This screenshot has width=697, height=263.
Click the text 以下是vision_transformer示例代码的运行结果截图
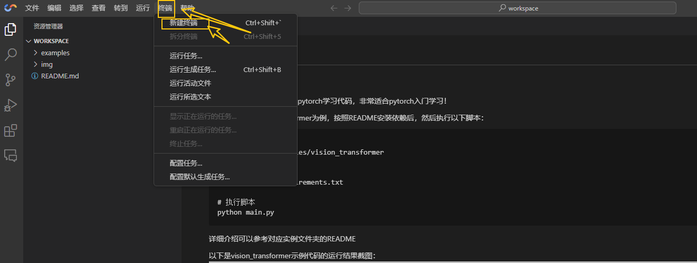pos(292,256)
